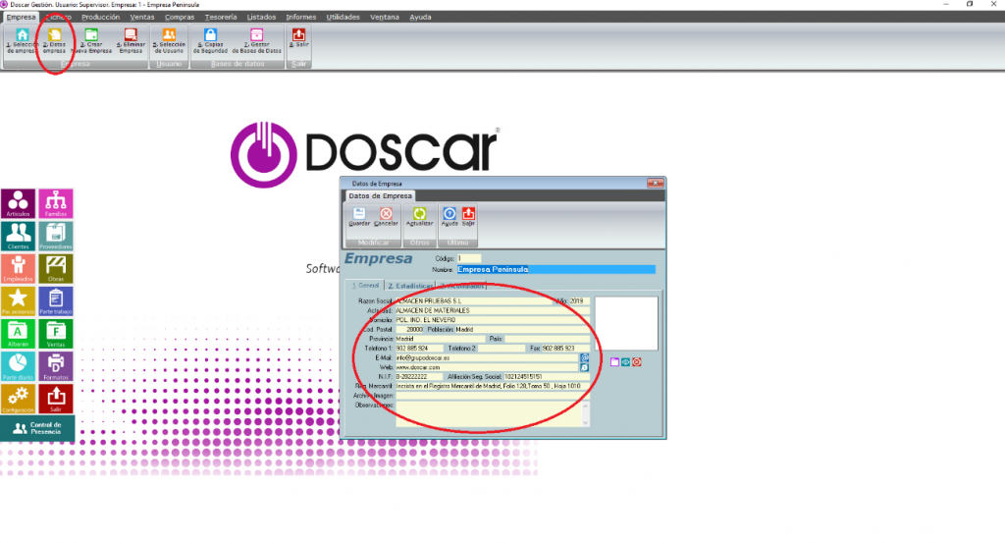Open the Compras menu

[180, 18]
